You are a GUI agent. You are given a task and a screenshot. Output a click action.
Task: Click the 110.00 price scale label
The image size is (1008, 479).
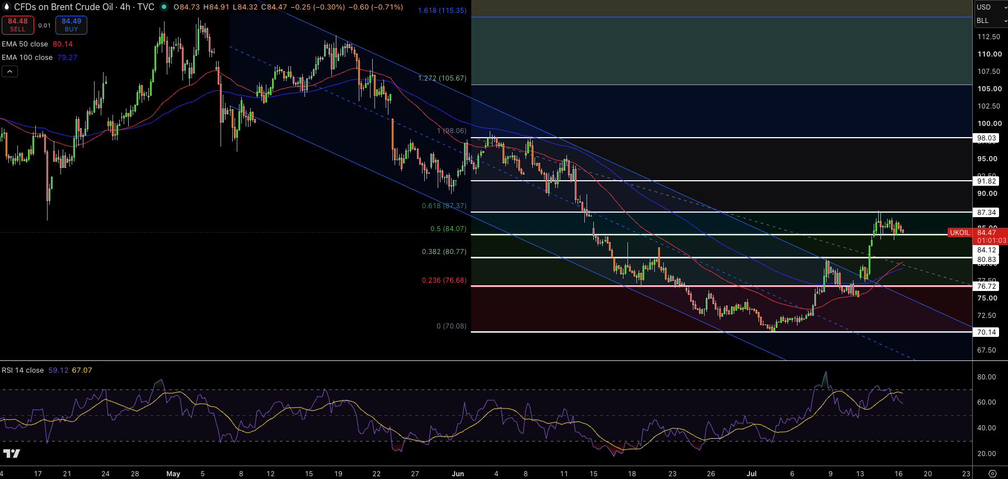[x=990, y=54]
